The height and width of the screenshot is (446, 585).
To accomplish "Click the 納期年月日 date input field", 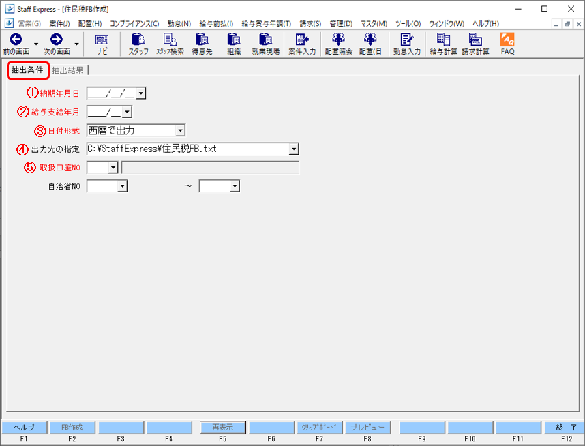I will point(112,93).
